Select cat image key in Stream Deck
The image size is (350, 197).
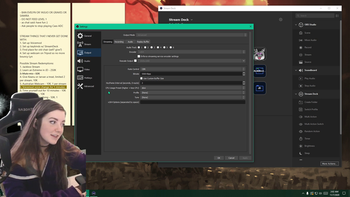pos(260,54)
